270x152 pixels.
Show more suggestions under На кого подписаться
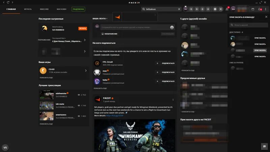pos(100,88)
